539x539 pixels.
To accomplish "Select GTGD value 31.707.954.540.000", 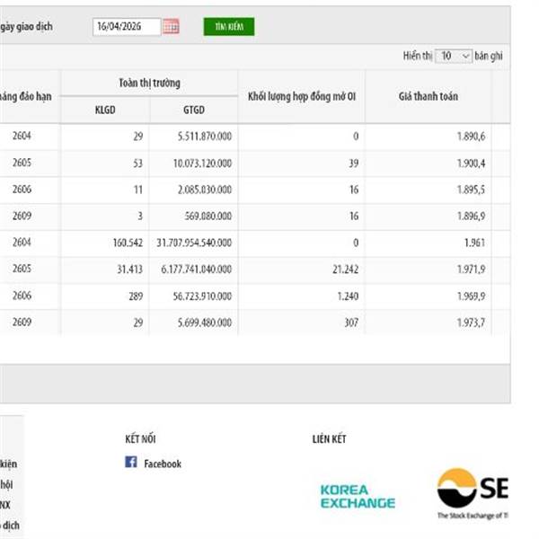I will tap(194, 243).
